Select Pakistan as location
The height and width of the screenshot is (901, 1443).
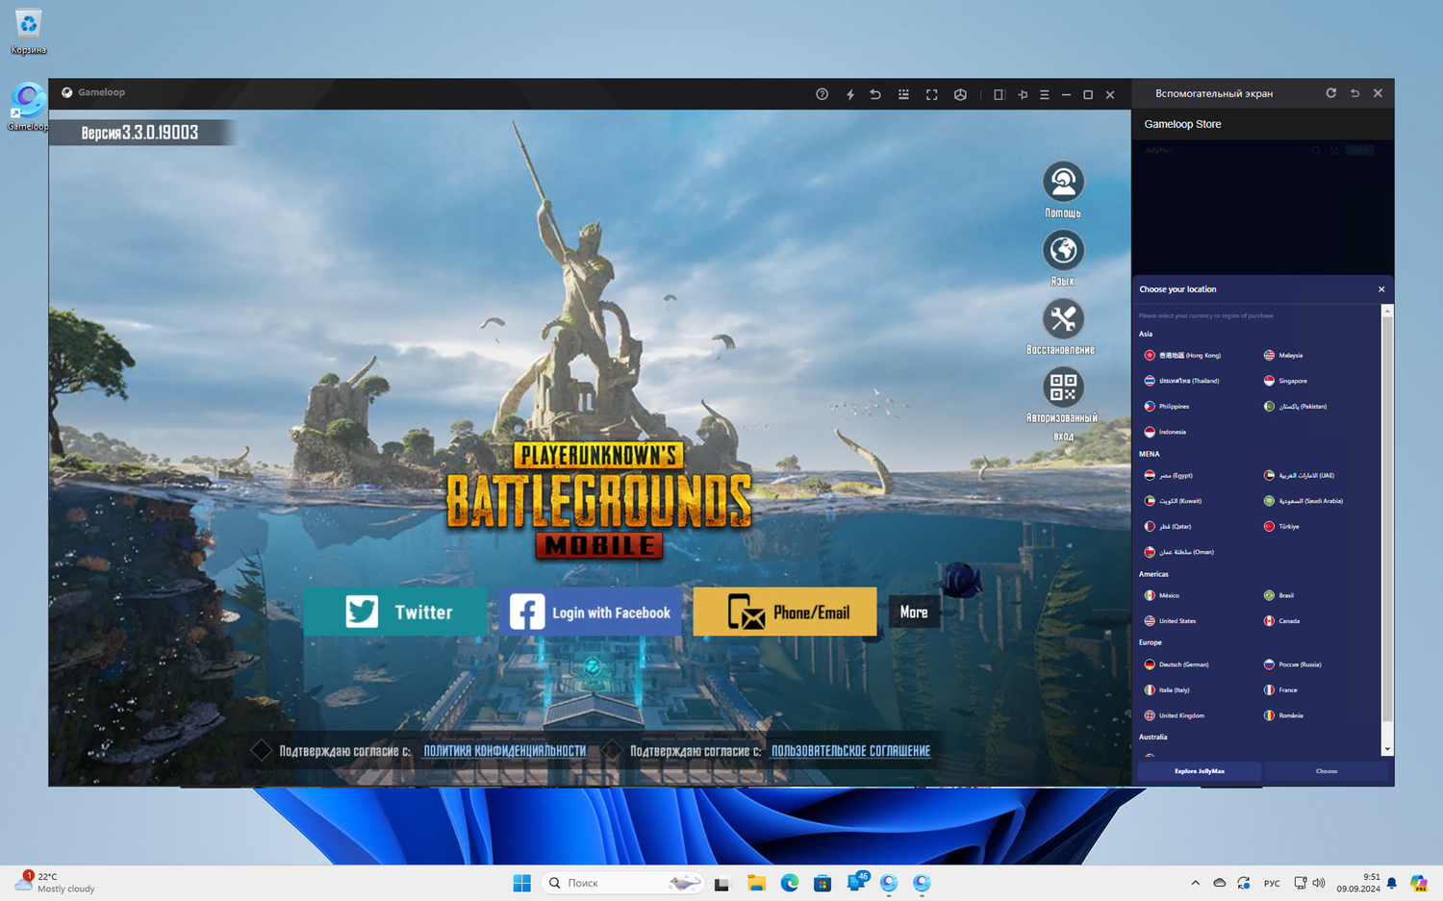click(1295, 407)
